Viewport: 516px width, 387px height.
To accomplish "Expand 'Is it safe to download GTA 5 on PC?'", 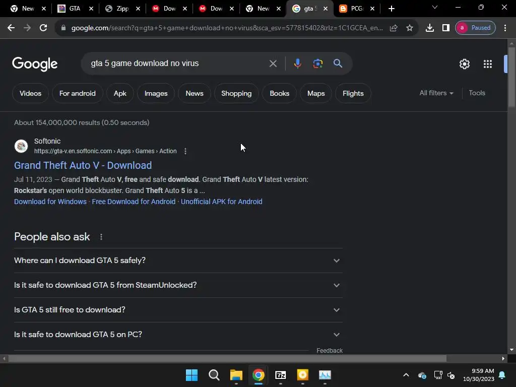I will (178, 335).
